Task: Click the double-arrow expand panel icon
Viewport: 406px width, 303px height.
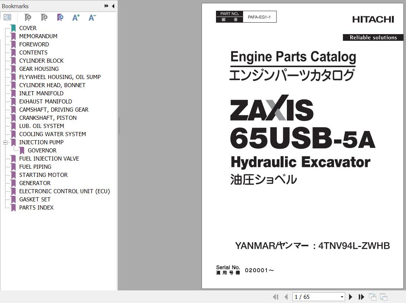Action: click(107, 6)
